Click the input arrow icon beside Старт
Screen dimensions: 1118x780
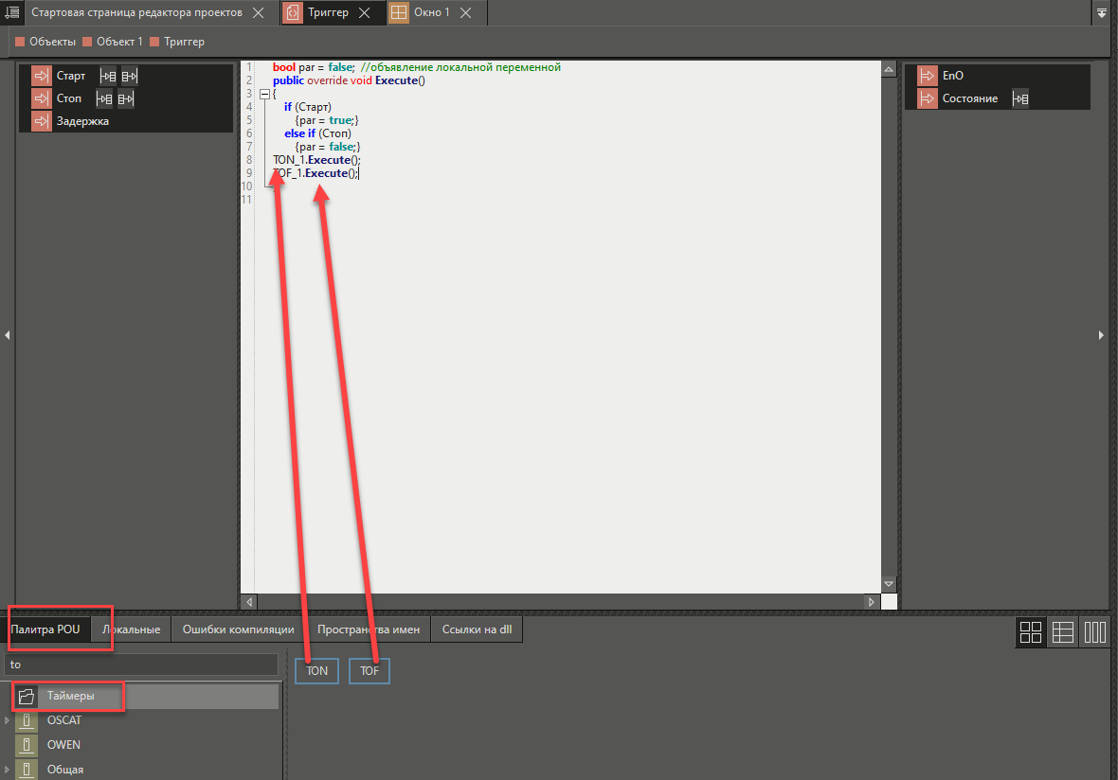tap(41, 76)
